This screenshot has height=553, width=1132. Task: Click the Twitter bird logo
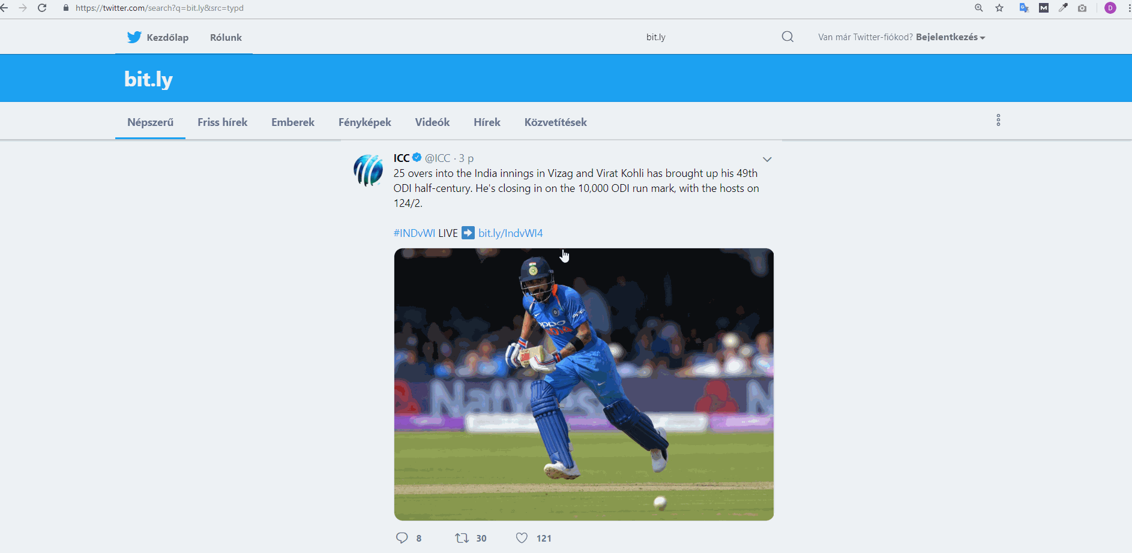134,37
